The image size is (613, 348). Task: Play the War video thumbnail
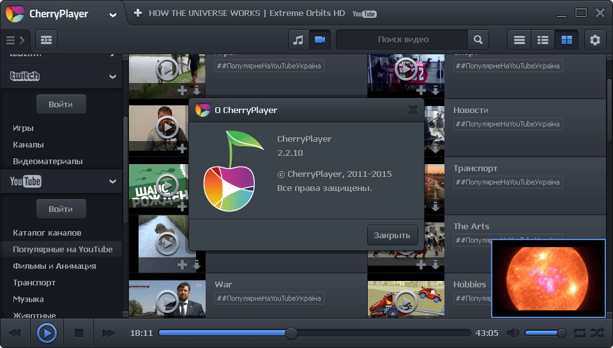[x=167, y=301]
